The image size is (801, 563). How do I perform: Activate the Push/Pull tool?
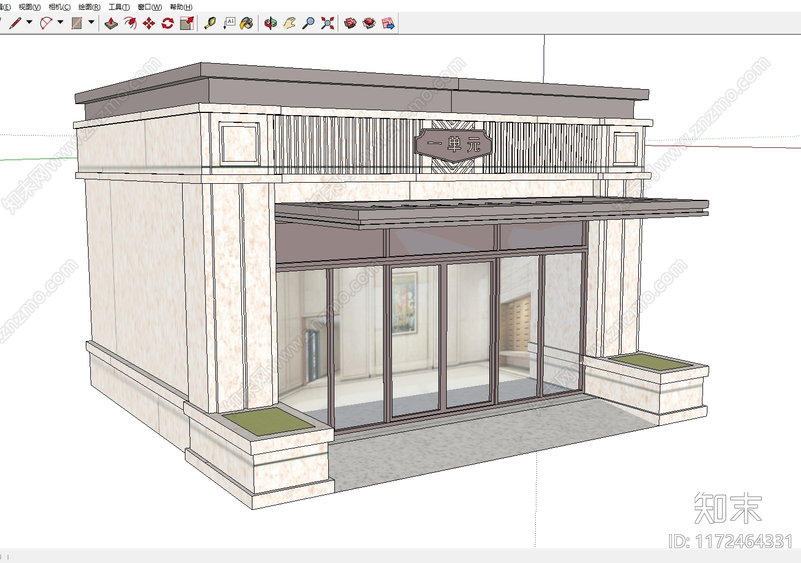(x=111, y=23)
